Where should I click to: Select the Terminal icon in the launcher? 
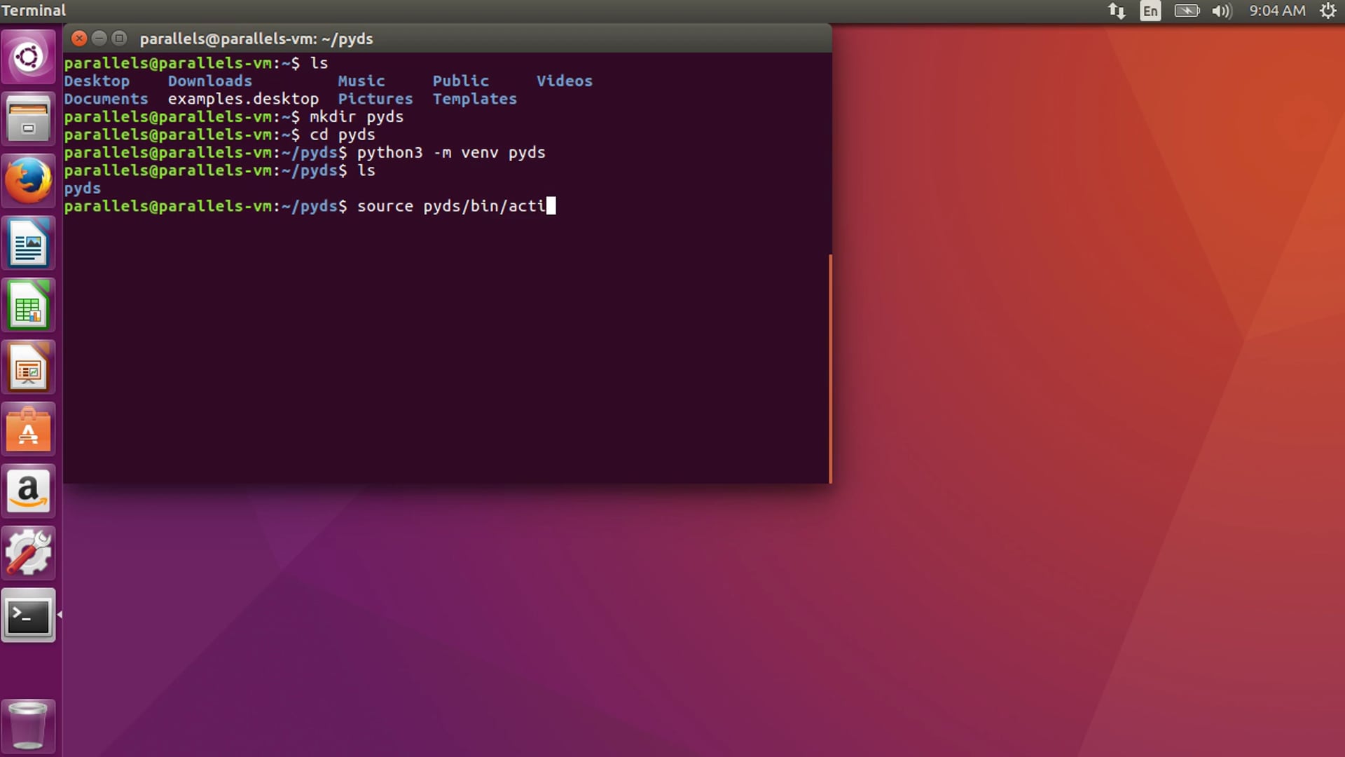pyautogui.click(x=29, y=615)
